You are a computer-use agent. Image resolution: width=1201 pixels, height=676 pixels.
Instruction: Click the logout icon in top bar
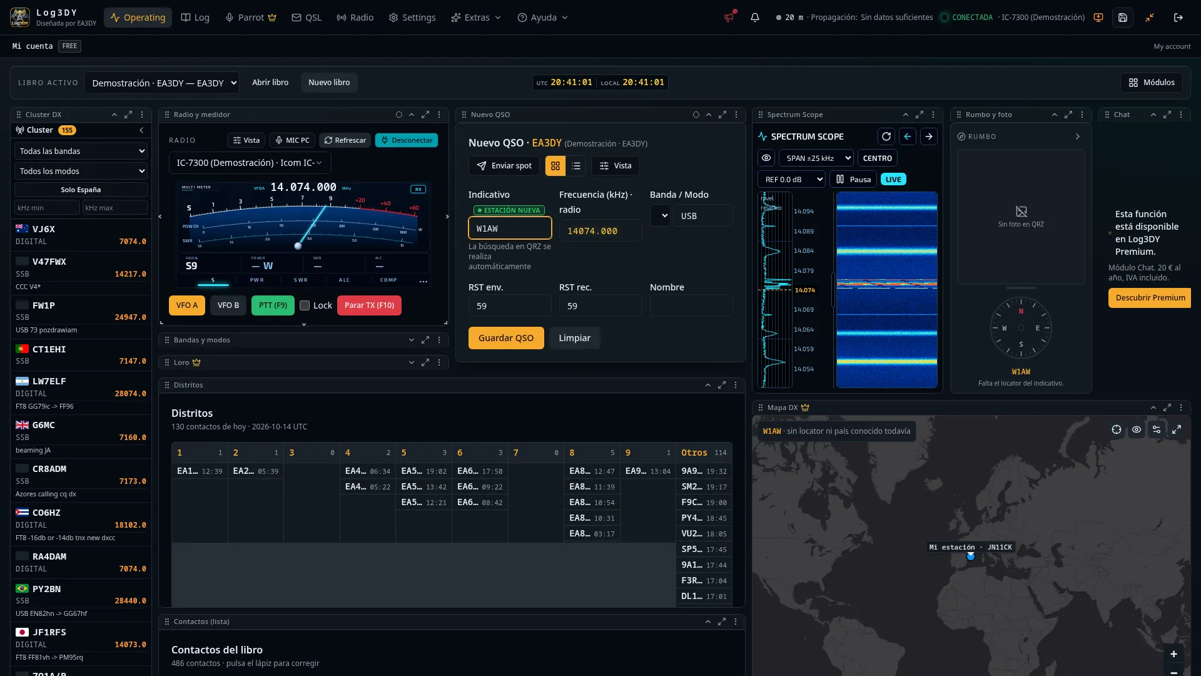tap(1178, 18)
